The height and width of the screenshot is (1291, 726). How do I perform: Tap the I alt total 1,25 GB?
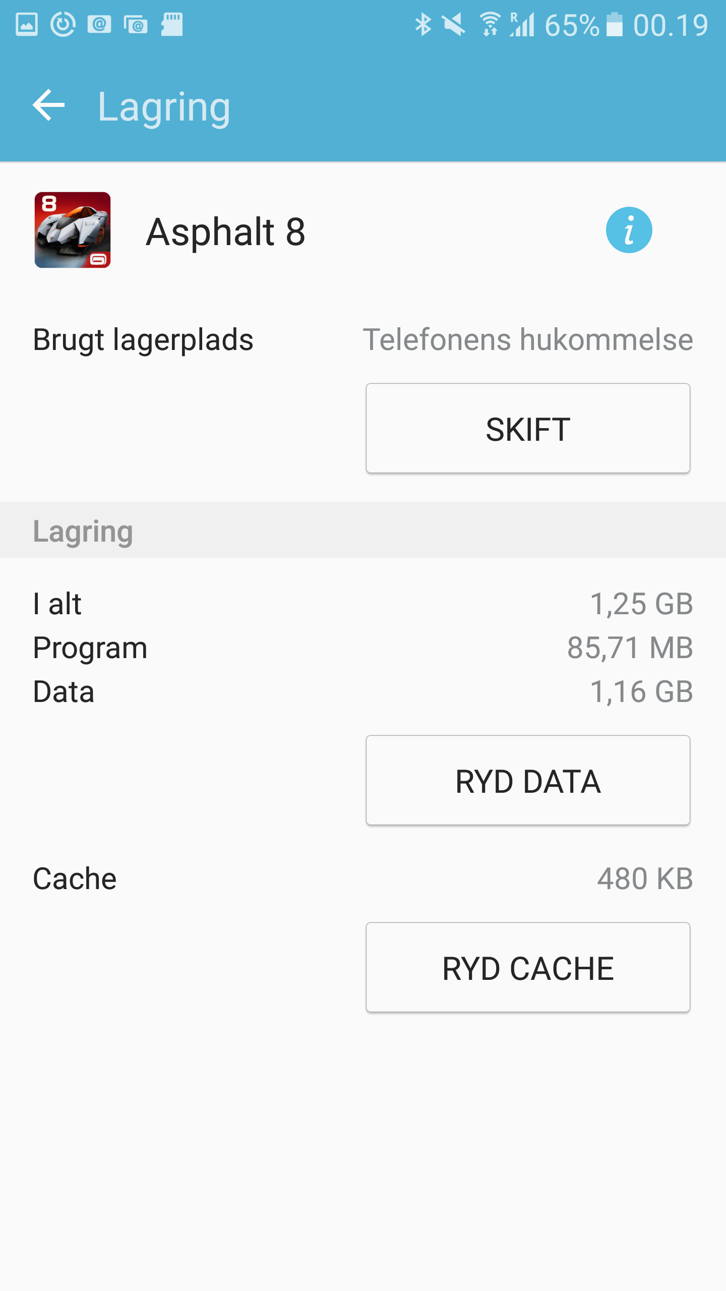(x=641, y=604)
